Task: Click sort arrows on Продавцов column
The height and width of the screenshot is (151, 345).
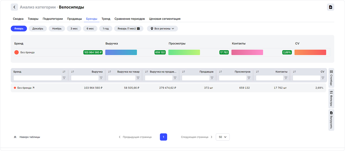Action: coord(183,72)
